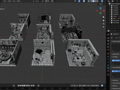Open the Particles properties tab
120x90 pixels.
click(x=108, y=59)
